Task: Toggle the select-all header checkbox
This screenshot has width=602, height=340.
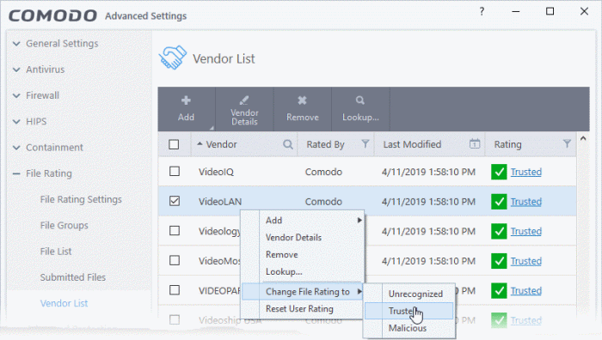Action: click(174, 144)
